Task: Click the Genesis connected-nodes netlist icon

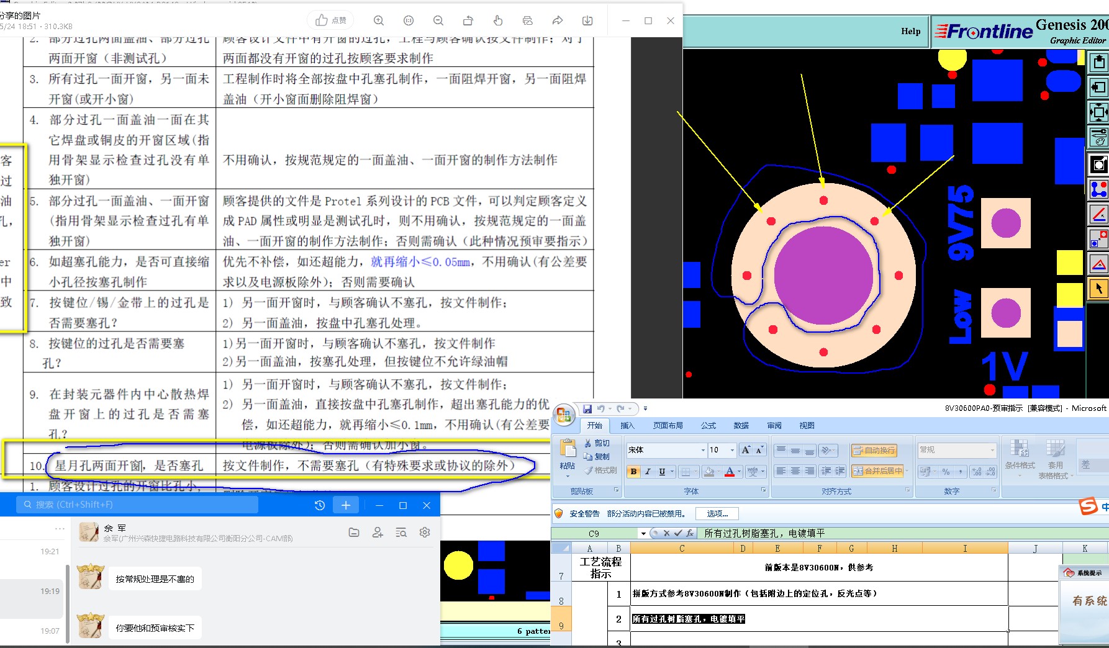Action: [1099, 189]
